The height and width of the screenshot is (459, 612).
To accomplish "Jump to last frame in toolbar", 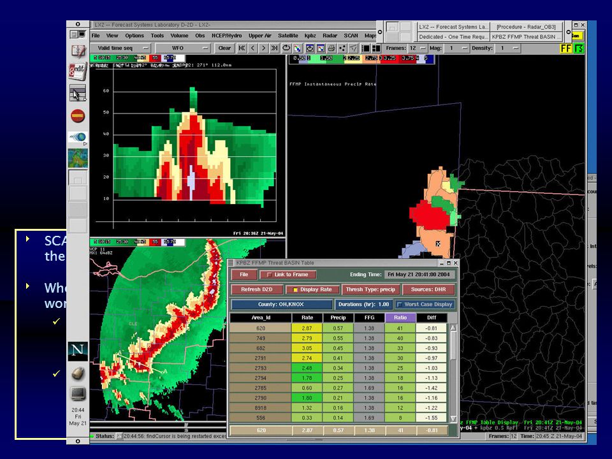I will point(274,48).
